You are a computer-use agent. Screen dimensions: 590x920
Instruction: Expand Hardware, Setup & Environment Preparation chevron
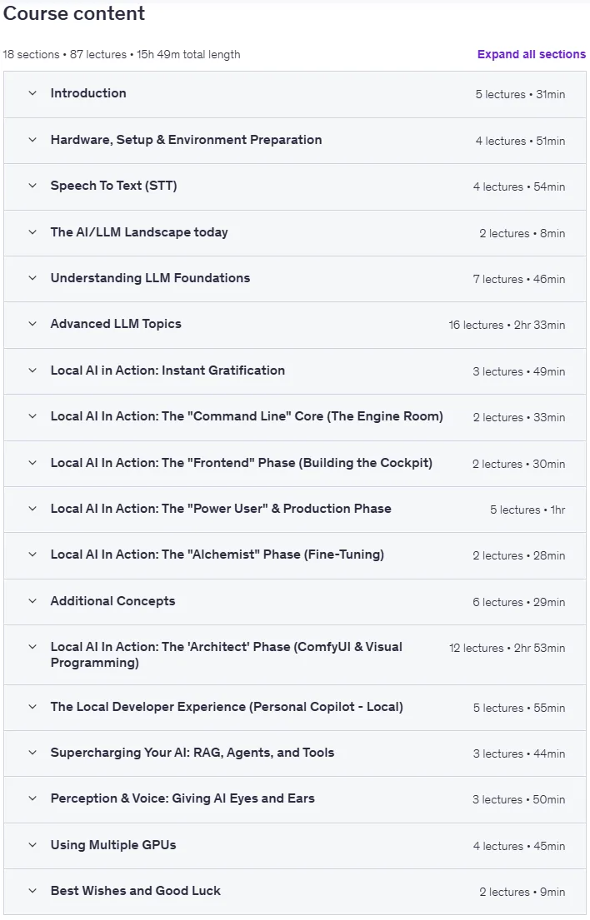click(32, 140)
